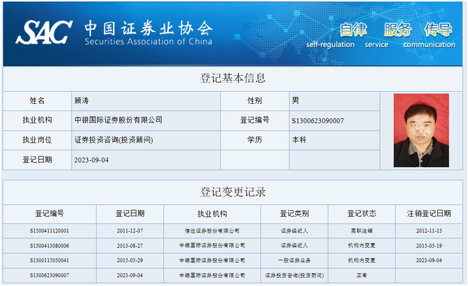Click the 一般证券业务 category cell
The height and width of the screenshot is (286, 468).
[294, 260]
